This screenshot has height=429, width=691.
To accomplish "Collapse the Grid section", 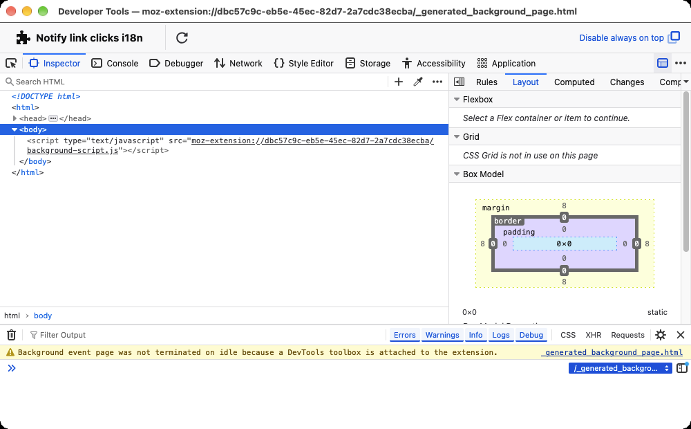I will (457, 137).
